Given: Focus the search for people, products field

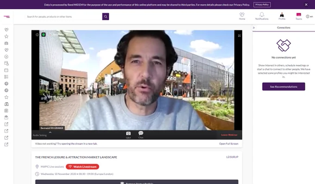Looking at the screenshot, I should 64,17.
